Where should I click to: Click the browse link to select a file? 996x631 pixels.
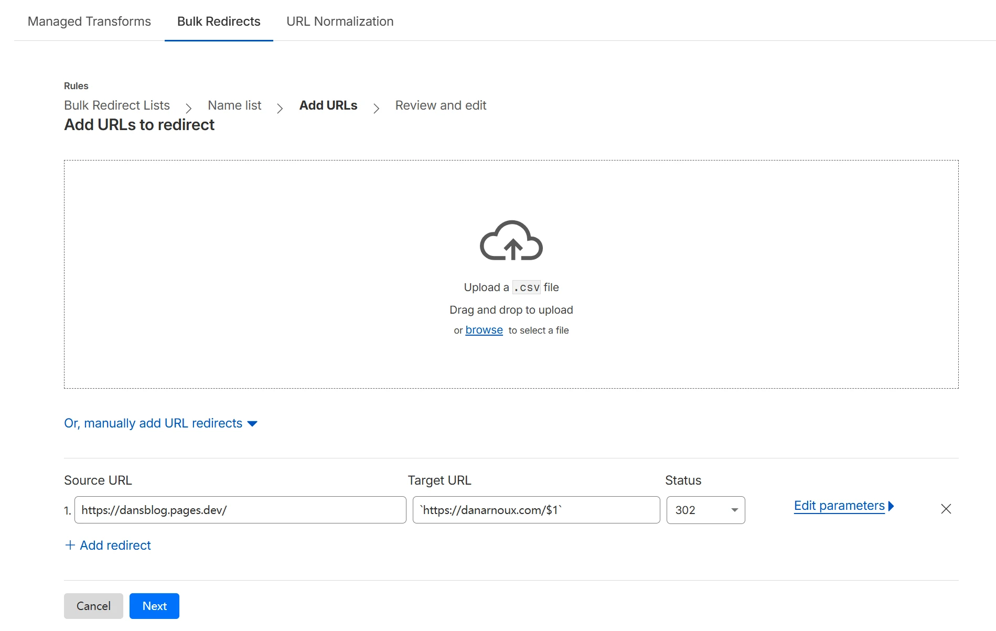coord(484,330)
